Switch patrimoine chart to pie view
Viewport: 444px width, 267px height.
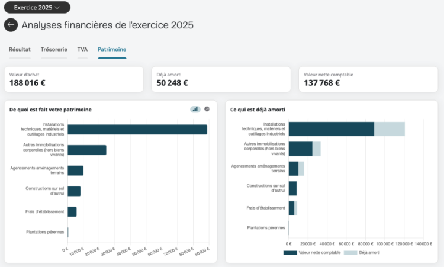click(x=207, y=109)
